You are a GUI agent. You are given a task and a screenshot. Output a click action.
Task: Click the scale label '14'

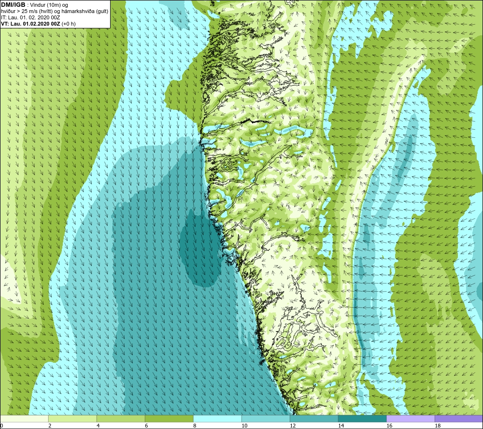(x=341, y=426)
